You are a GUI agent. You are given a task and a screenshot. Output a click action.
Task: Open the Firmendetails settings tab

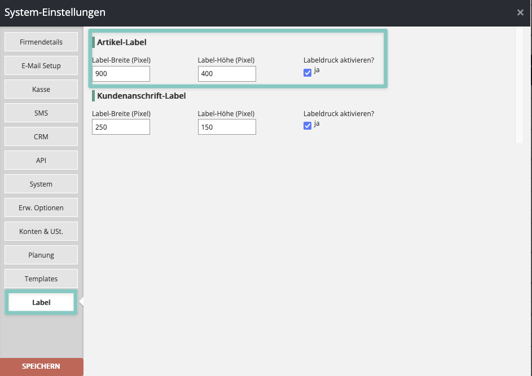(x=41, y=42)
